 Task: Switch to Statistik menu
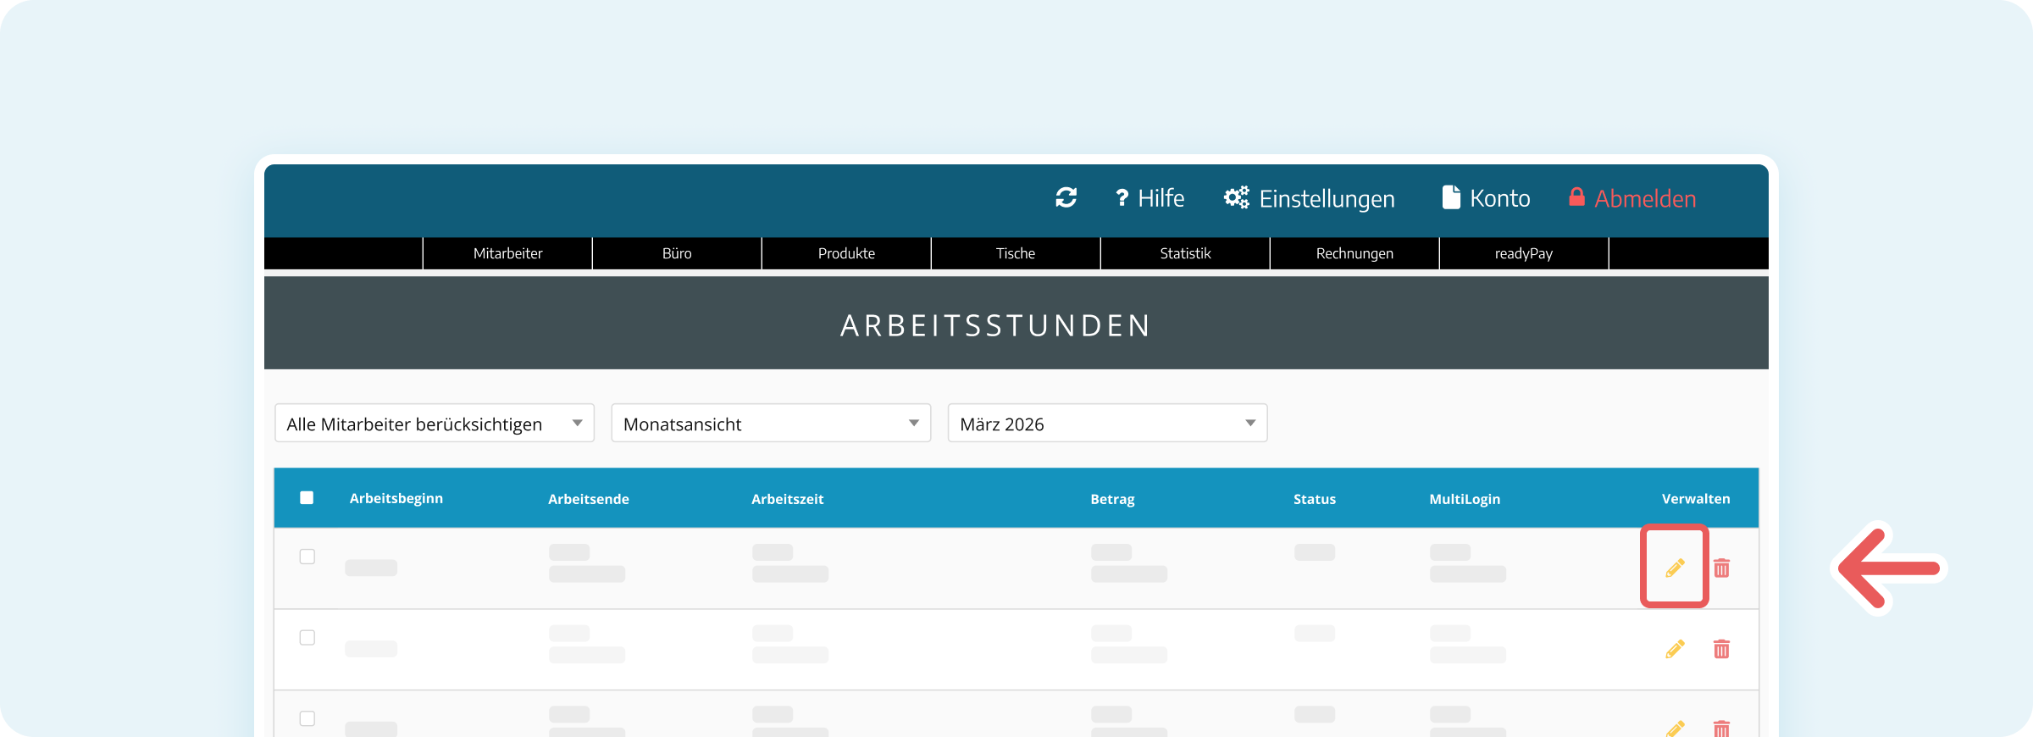pyautogui.click(x=1185, y=253)
